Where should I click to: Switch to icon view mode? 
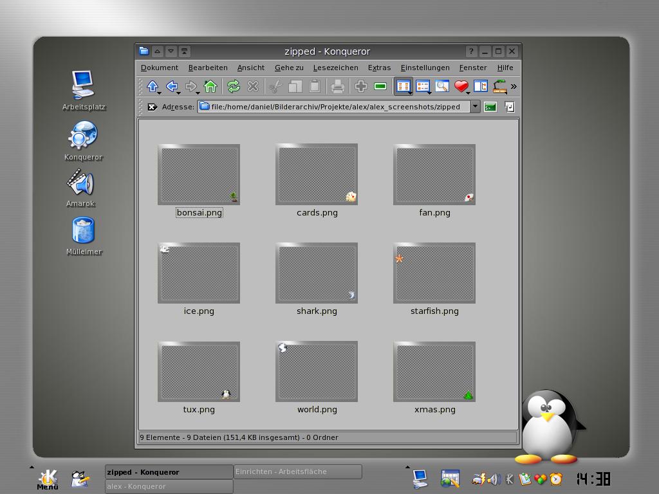403,86
